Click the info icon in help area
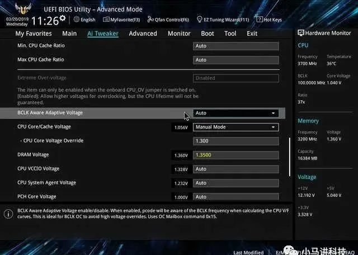The height and width of the screenshot is (255, 358). pyautogui.click(x=8, y=214)
